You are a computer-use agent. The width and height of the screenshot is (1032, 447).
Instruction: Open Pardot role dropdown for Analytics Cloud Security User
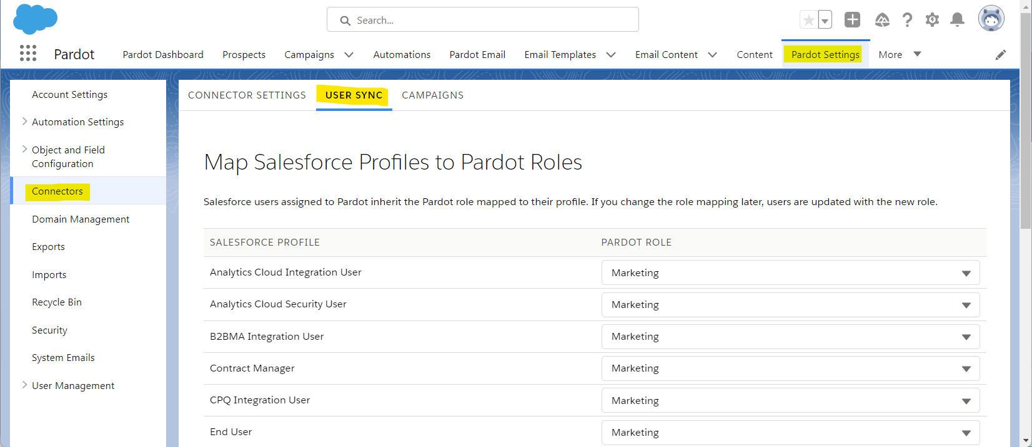pyautogui.click(x=790, y=305)
